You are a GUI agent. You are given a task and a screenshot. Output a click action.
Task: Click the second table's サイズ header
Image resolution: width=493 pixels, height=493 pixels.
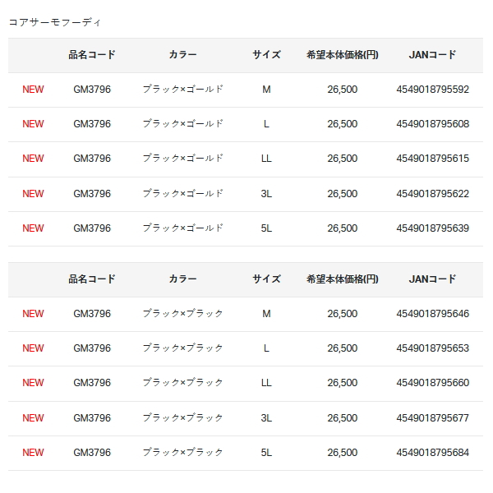(266, 279)
